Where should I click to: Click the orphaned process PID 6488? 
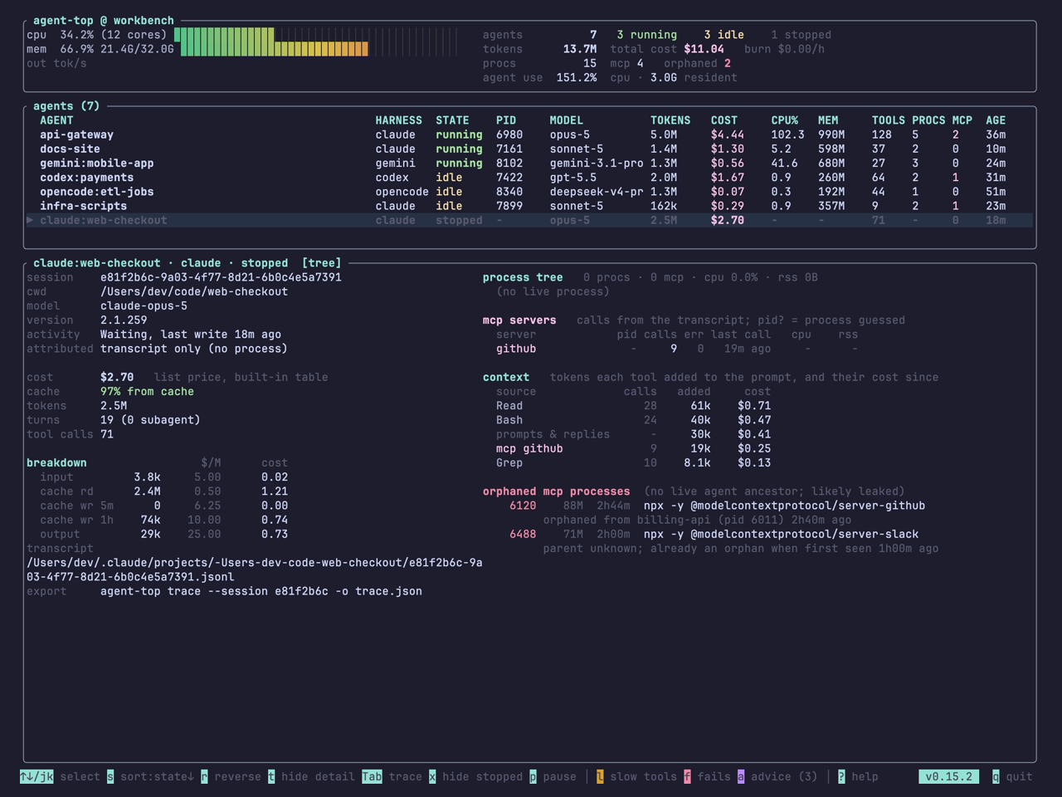[523, 534]
